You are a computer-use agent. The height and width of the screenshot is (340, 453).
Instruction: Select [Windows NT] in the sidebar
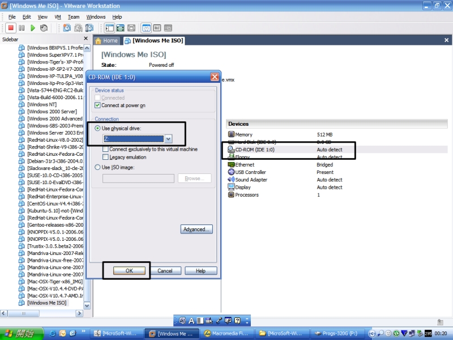pos(42,104)
